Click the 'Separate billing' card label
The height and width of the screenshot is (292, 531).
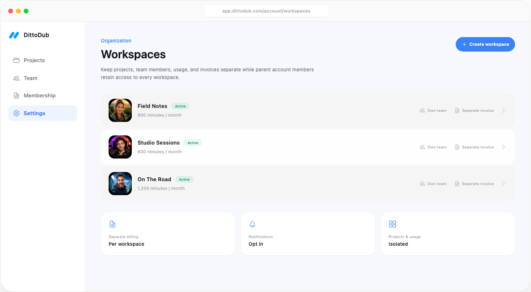[123, 237]
